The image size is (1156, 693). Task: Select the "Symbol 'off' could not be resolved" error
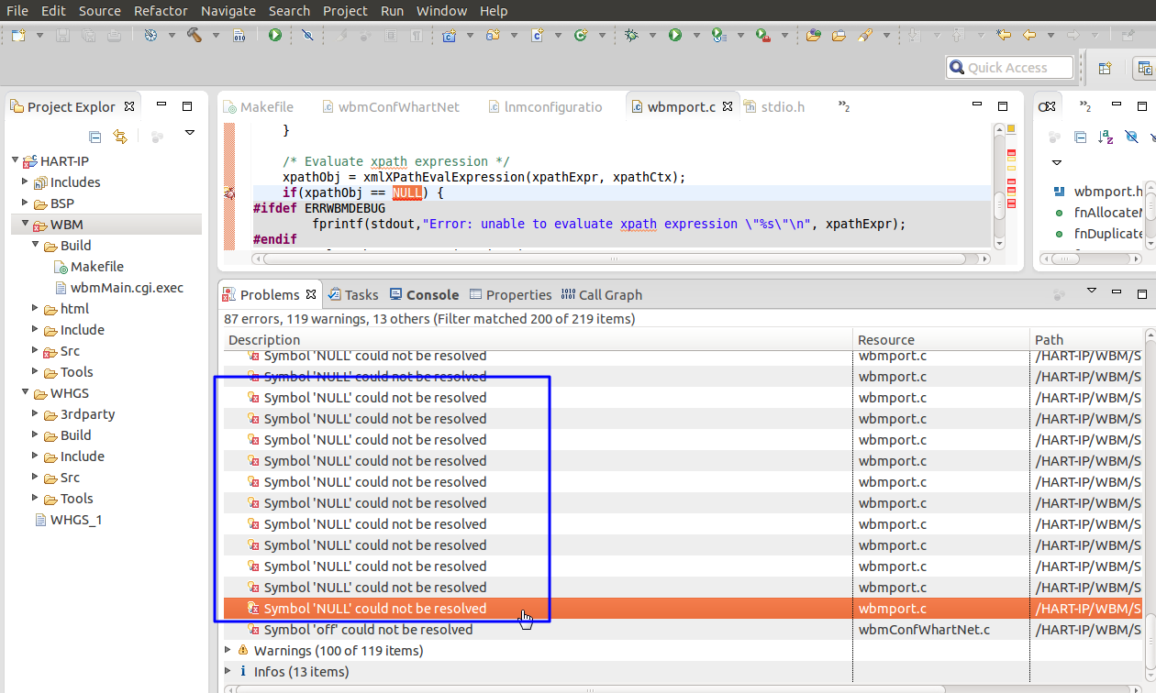coord(368,629)
